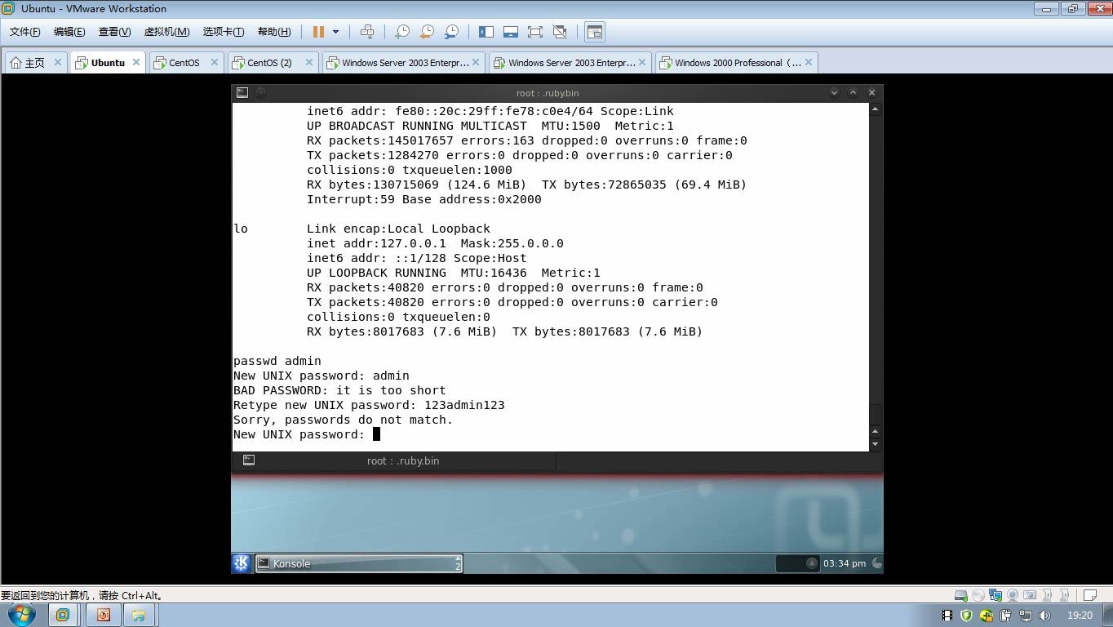
Task: Open the KDE Kickoff launcher icon
Action: tap(242, 563)
